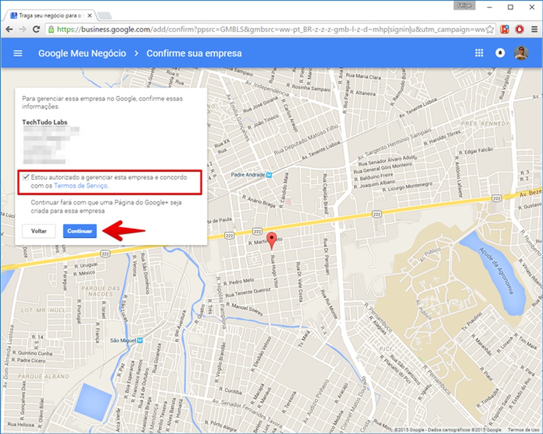Screen dimensions: 543x434
Task: Click the Rua Hugo Vitor street label
Action: click(274, 272)
